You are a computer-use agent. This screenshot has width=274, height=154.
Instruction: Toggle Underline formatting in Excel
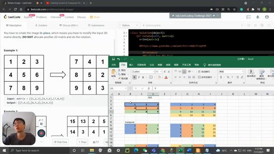tap(143, 77)
